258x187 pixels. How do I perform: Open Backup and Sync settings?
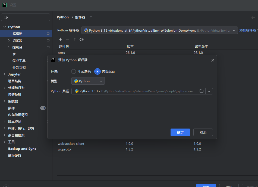(22, 149)
